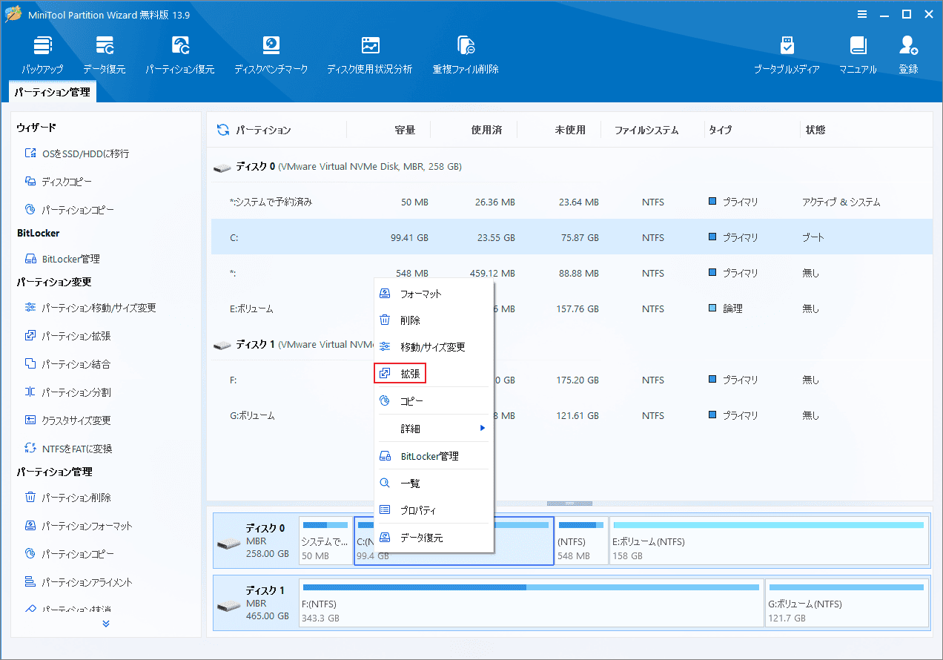Select the 548 MB unnamed partition row
Viewport: 943px width, 660px height.
click(572, 273)
